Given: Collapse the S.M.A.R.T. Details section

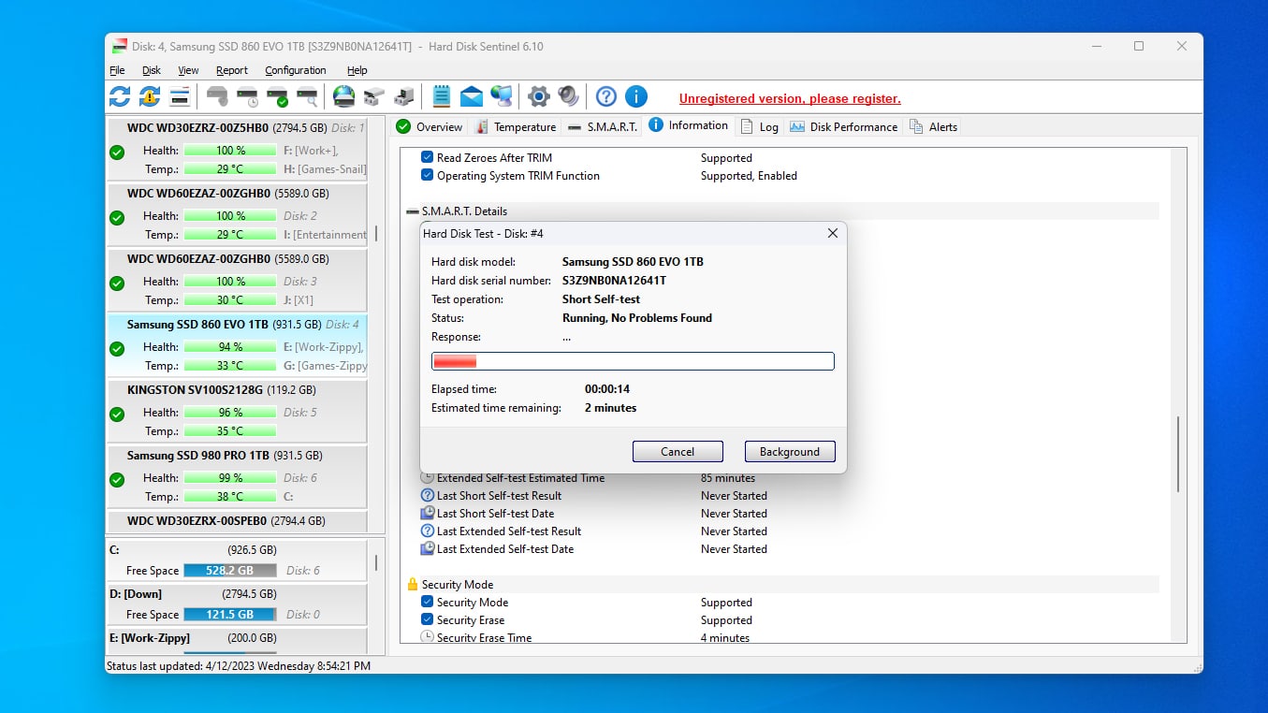Looking at the screenshot, I should click(x=413, y=211).
